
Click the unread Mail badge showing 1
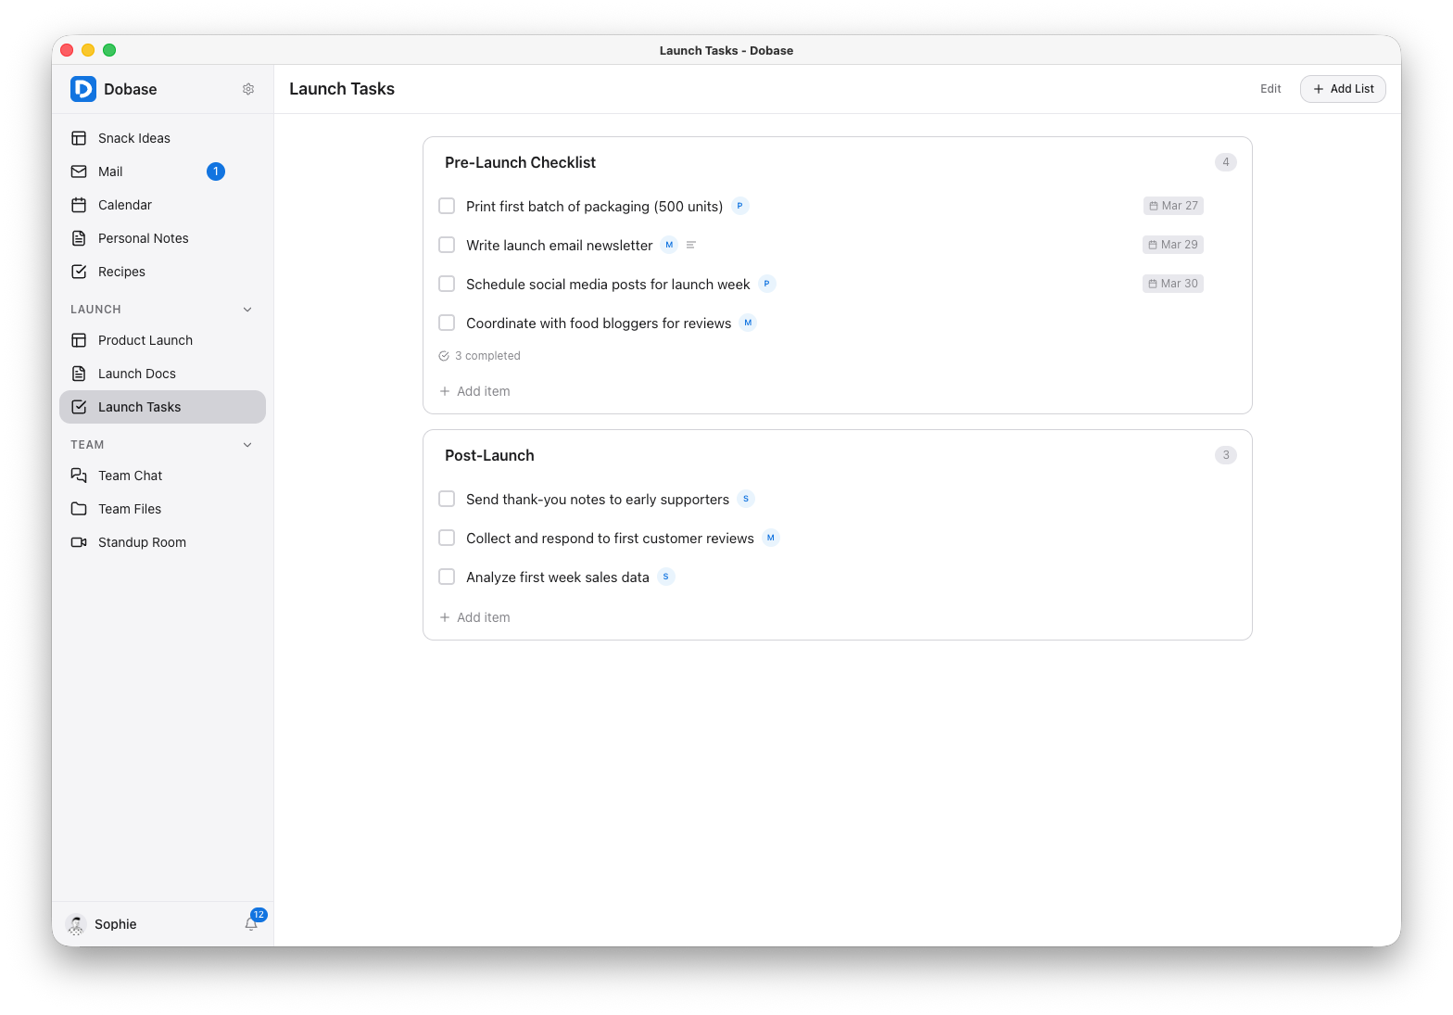pos(216,171)
